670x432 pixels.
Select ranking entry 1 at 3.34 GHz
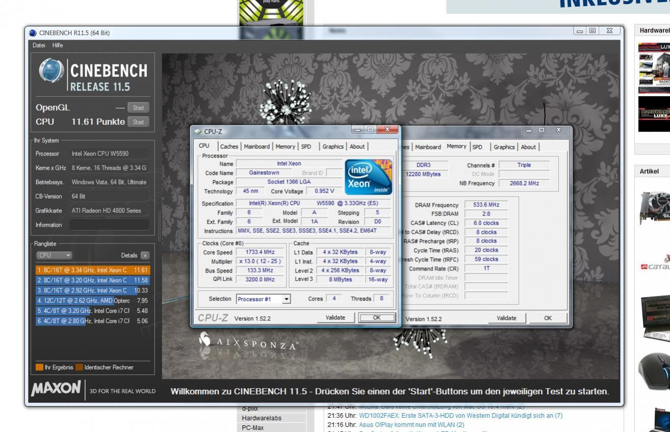click(93, 269)
